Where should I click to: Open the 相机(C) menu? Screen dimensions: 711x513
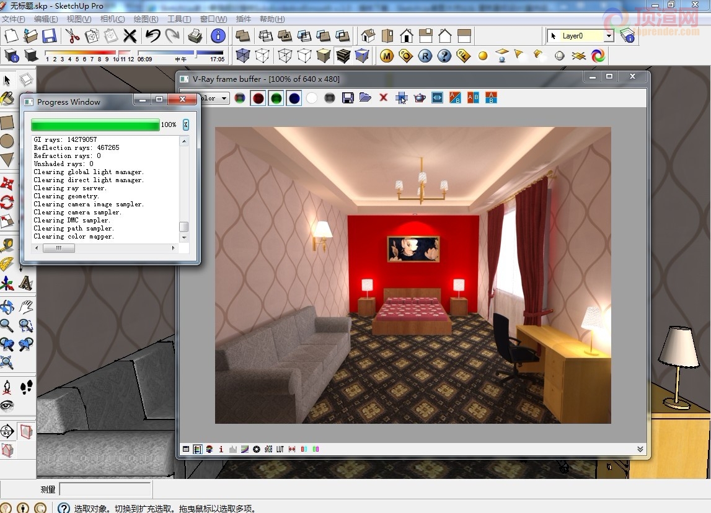pos(112,19)
